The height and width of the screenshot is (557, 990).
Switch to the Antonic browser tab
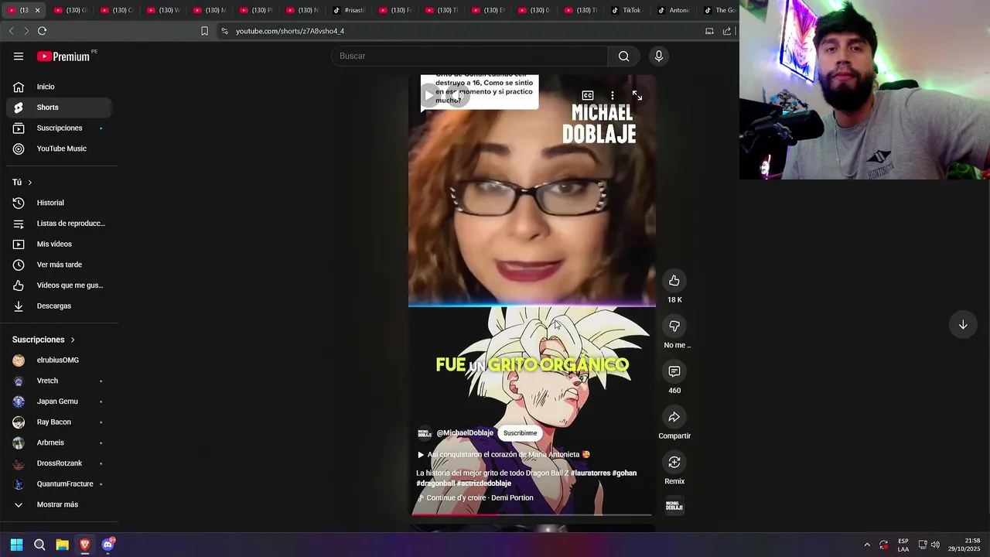673,10
